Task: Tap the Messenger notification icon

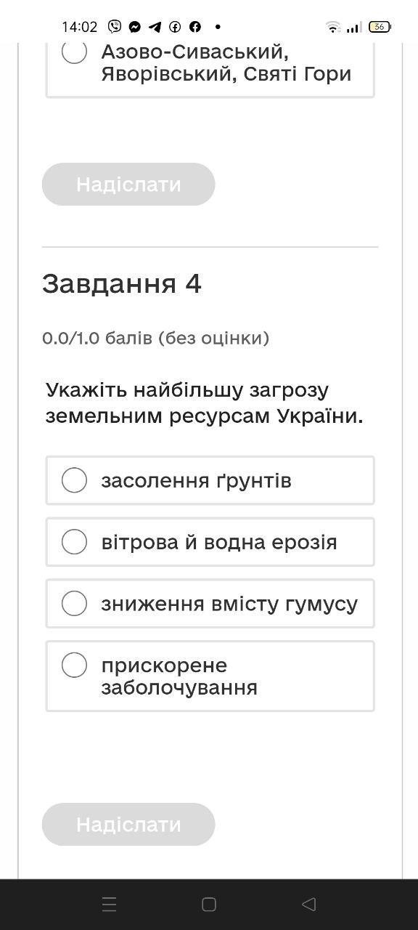Action: click(135, 27)
